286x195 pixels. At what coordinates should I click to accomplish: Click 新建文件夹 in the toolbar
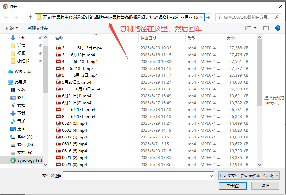coord(38,28)
